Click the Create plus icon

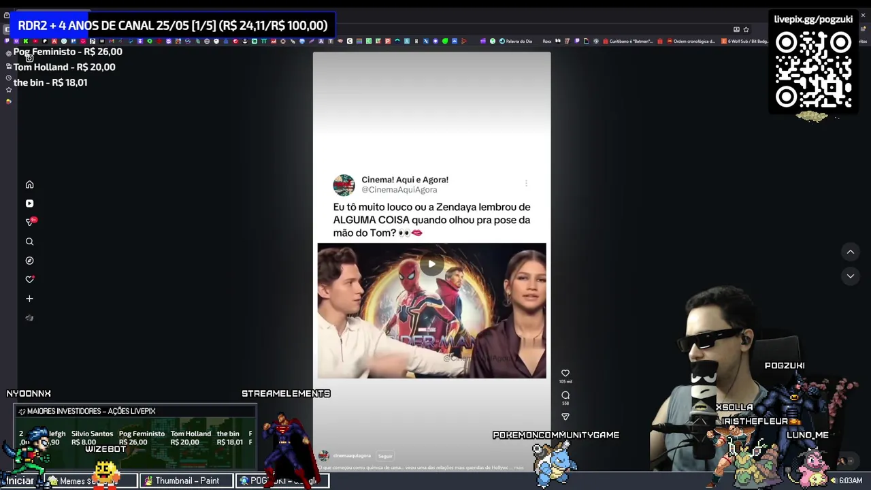(29, 299)
